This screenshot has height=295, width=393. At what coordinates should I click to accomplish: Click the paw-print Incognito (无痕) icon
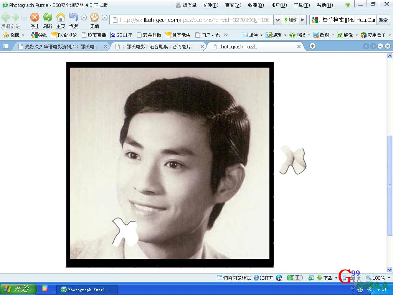coord(94,17)
